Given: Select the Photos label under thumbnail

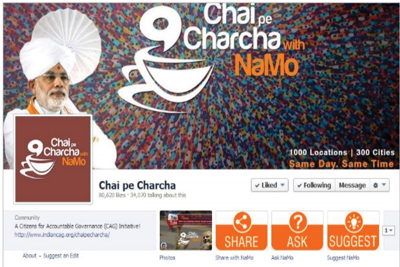Looking at the screenshot, I should [168, 258].
